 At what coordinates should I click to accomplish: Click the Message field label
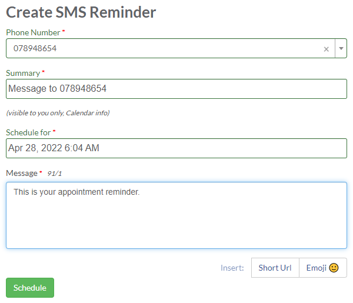[x=22, y=173]
